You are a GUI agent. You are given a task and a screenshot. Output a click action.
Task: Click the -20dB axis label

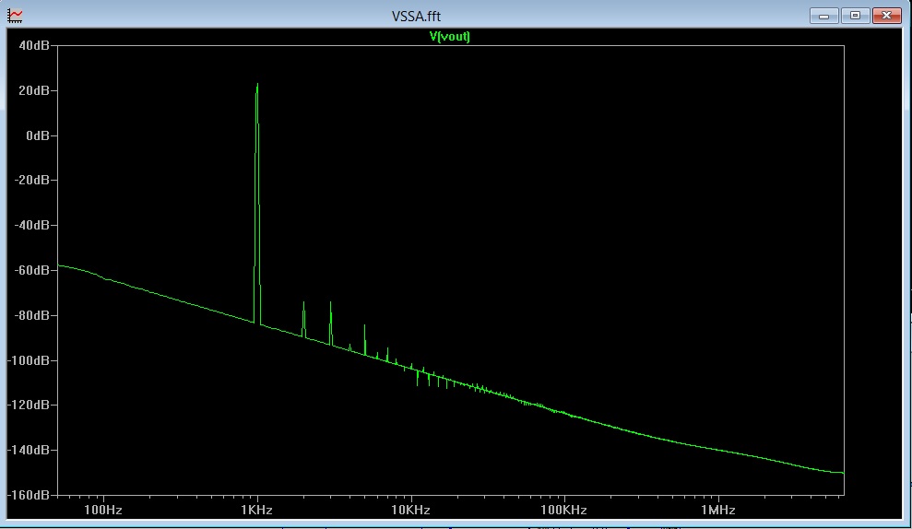(x=32, y=181)
